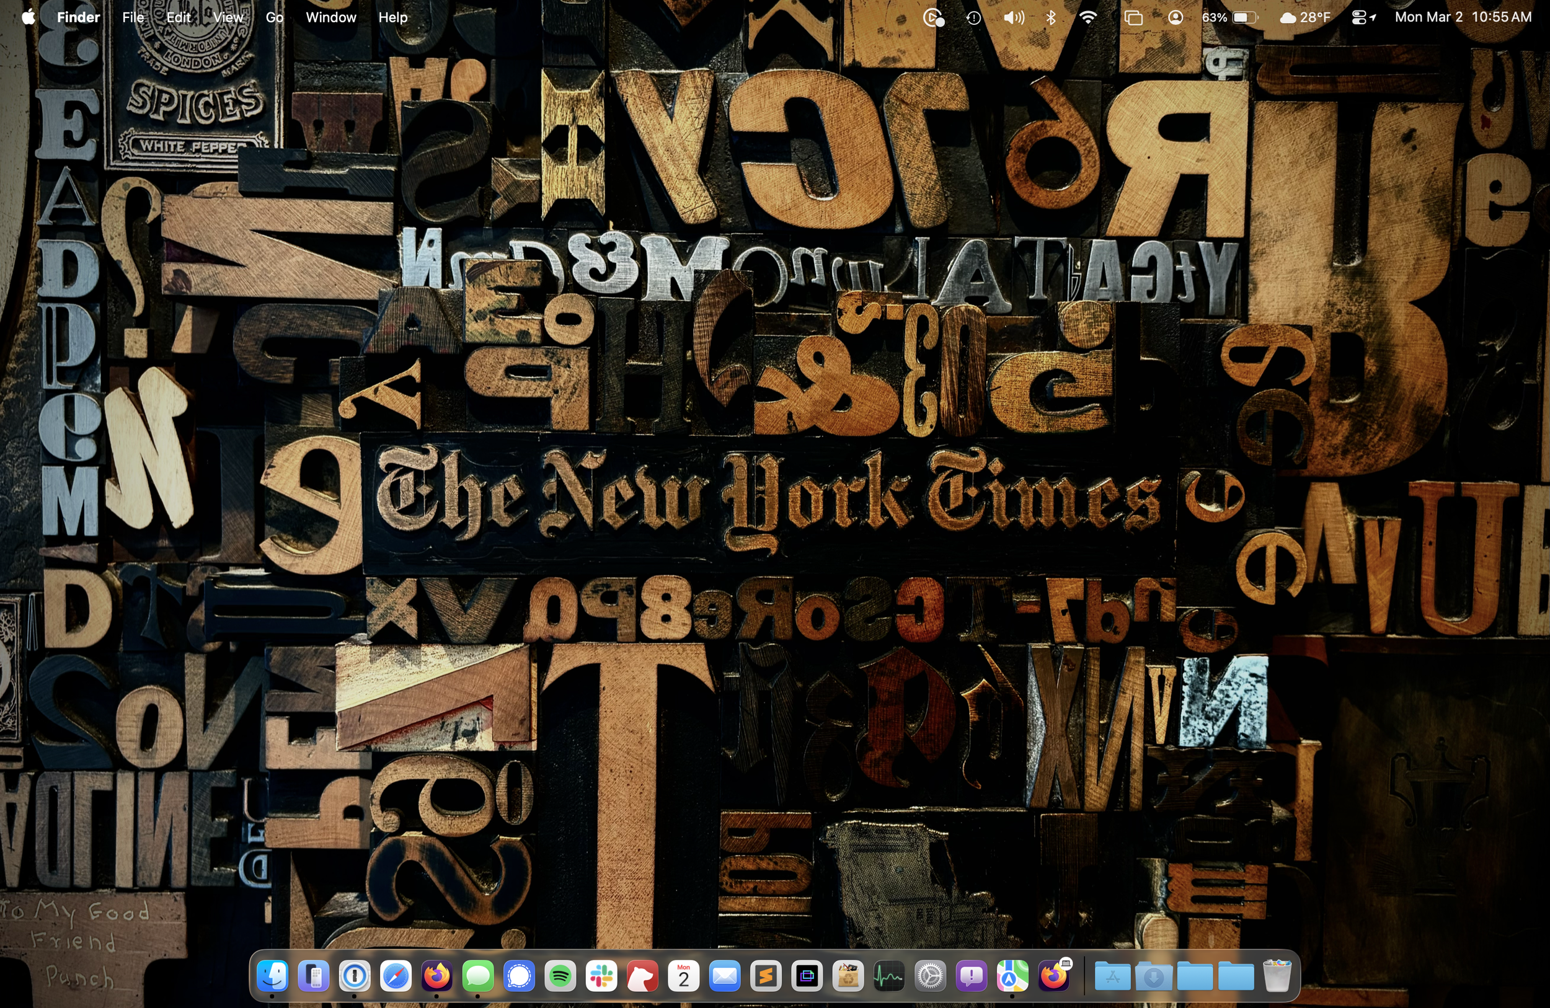Open Activity Monitor in the Dock
Screen dimensions: 1550x1008
889,976
